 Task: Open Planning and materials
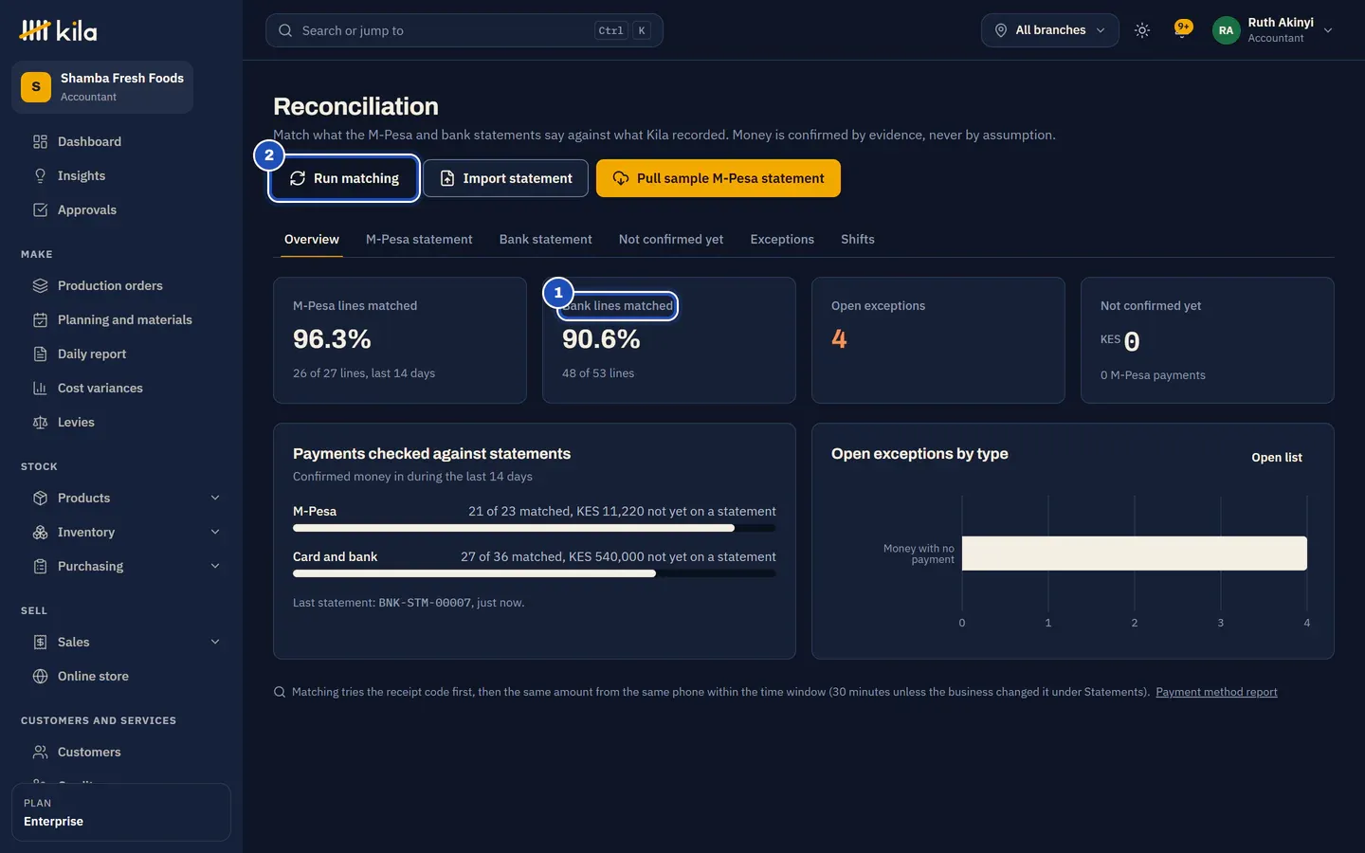(121, 319)
